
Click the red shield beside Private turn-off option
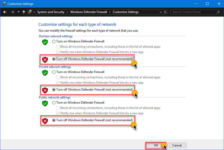(45, 90)
